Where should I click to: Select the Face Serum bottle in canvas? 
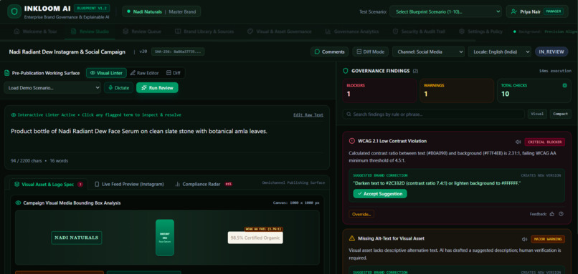(165, 238)
